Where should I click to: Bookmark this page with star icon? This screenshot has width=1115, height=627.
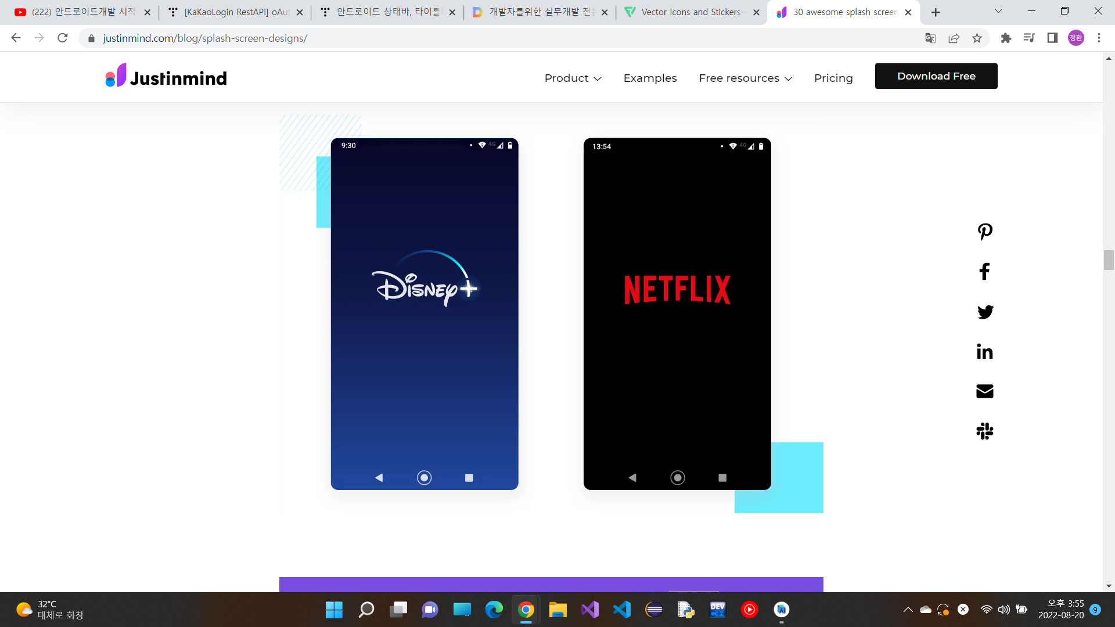click(x=977, y=38)
